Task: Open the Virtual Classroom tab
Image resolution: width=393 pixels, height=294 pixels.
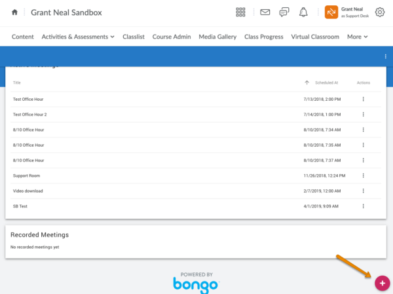Action: click(x=315, y=37)
